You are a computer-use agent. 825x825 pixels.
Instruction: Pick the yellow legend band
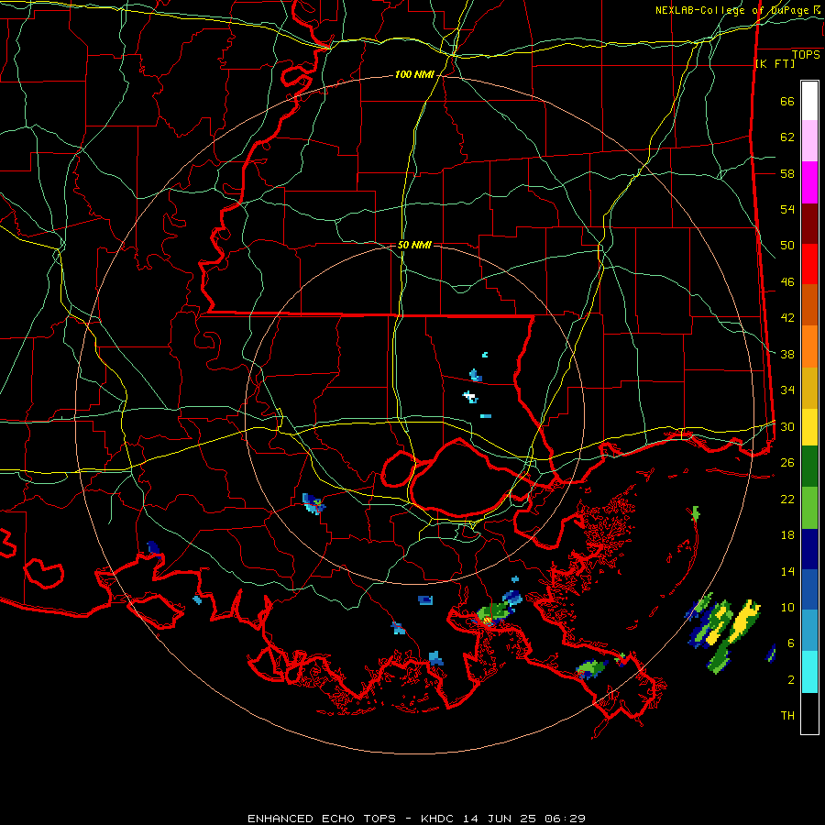tap(809, 427)
